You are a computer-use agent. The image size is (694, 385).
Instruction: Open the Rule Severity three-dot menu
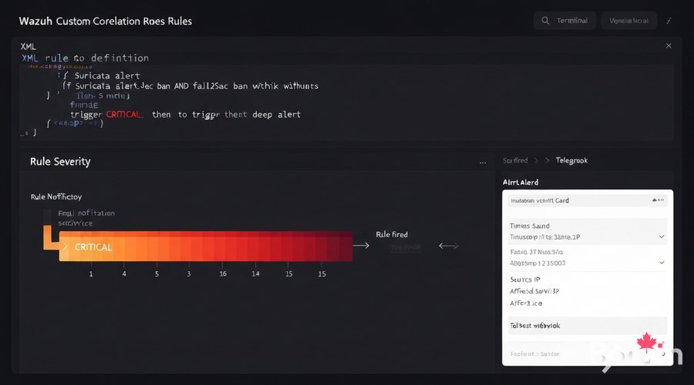483,162
